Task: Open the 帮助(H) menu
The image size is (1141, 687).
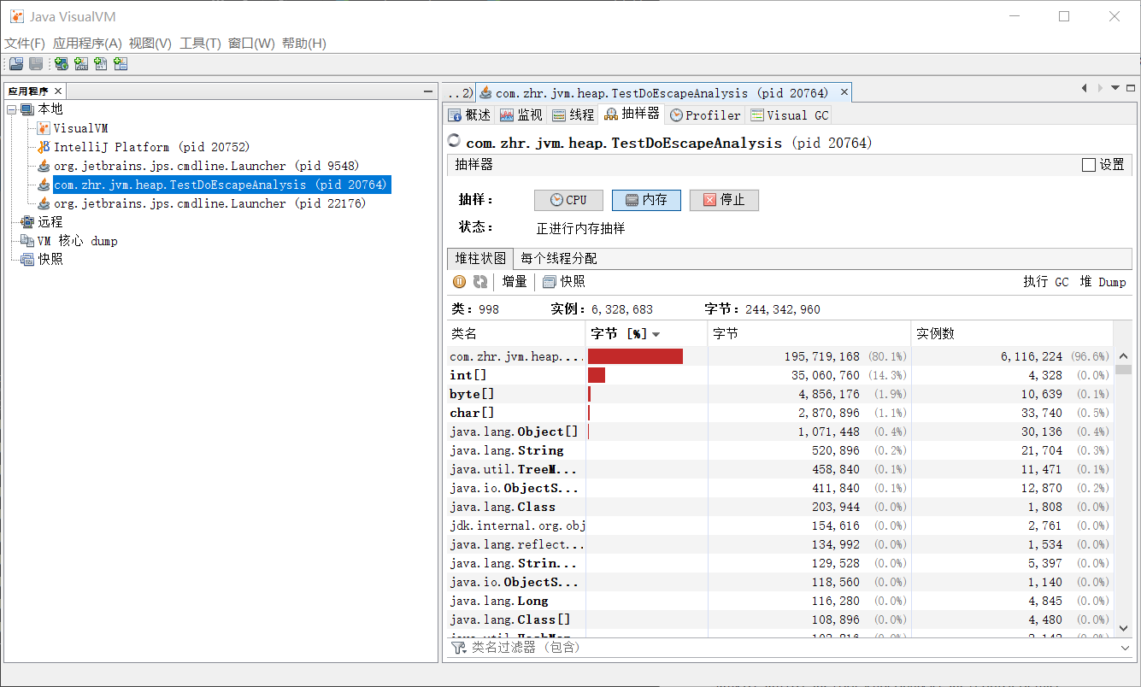Action: (304, 44)
